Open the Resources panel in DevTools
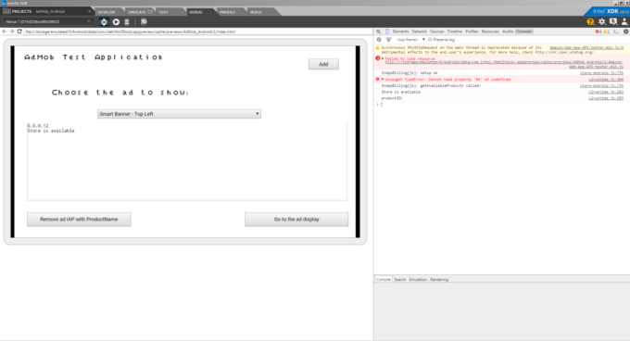Image resolution: width=630 pixels, height=341 pixels. coord(490,32)
